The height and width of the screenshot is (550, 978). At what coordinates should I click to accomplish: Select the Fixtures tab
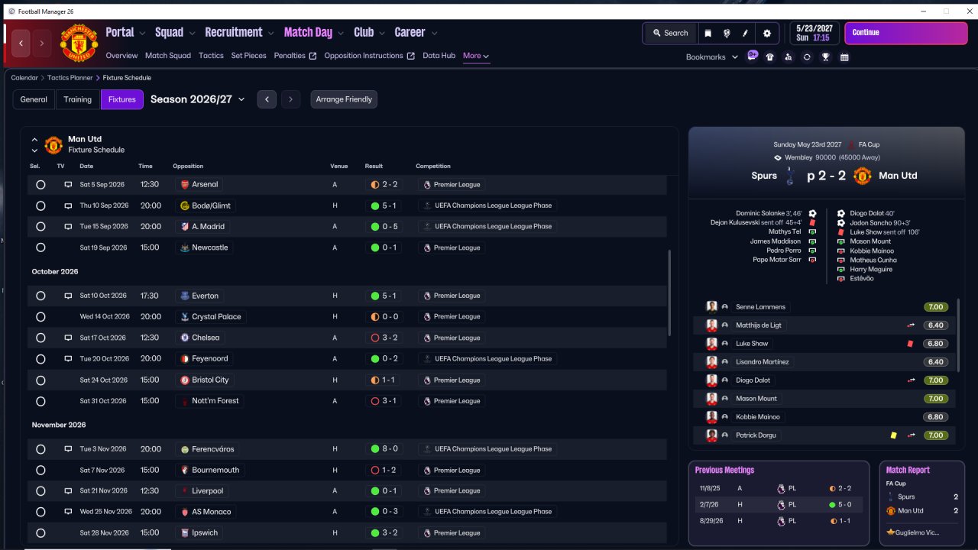tap(122, 99)
